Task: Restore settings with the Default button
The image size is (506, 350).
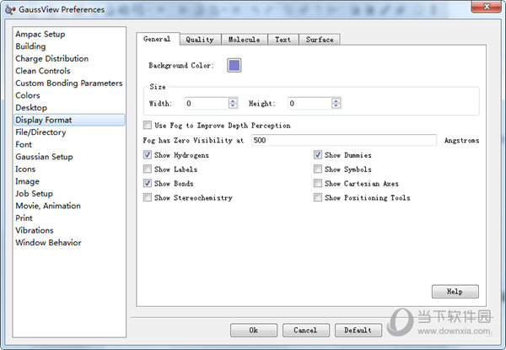Action: 358,331
